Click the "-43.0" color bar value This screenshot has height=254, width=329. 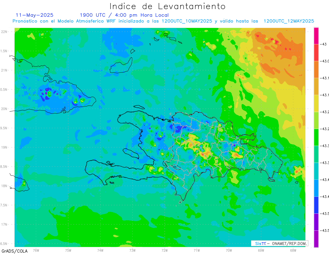(325, 61)
